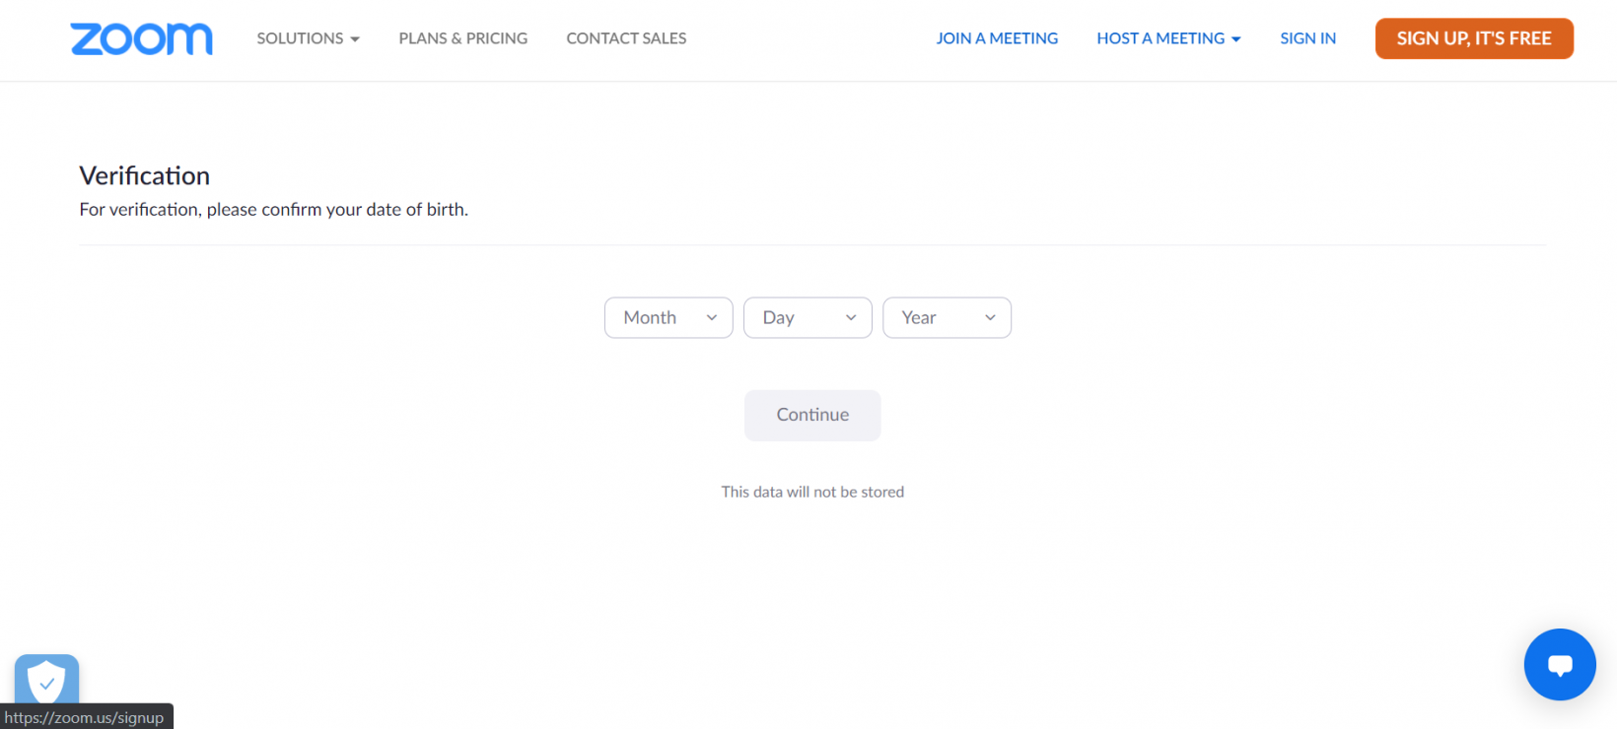This screenshot has width=1617, height=729.
Task: Click the caret arrow beside Host a Meeting
Action: pos(1235,39)
